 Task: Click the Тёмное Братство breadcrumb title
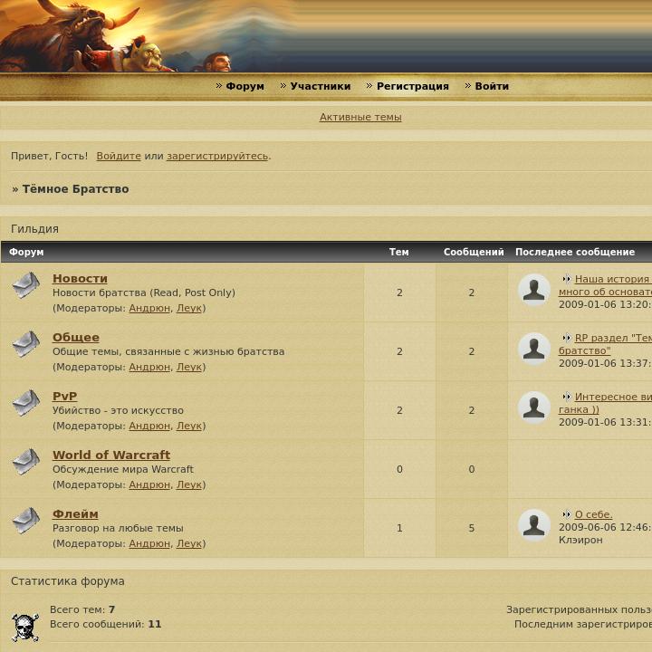click(76, 188)
